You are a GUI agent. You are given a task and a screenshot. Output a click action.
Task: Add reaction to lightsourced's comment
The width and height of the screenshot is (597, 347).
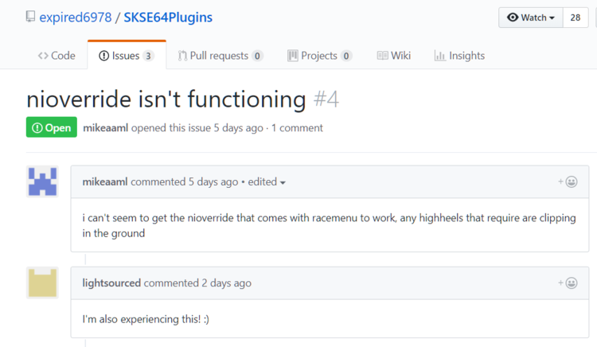(568, 283)
